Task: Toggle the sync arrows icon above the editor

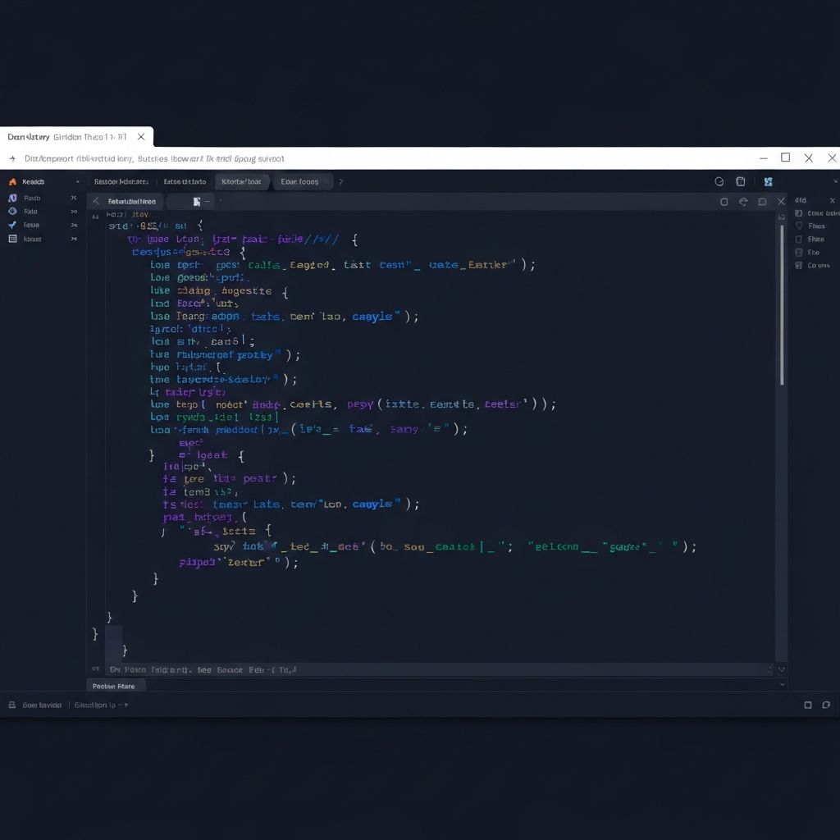Action: tap(742, 201)
